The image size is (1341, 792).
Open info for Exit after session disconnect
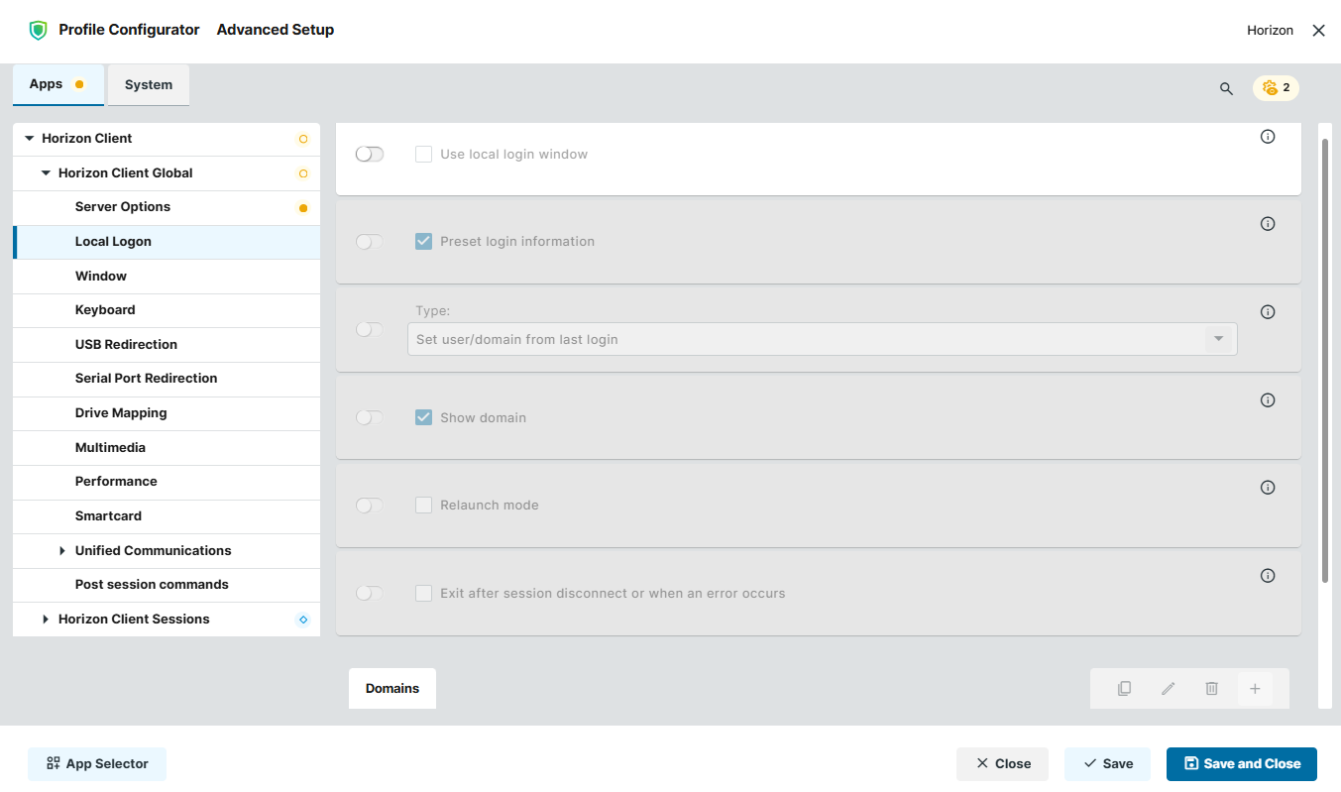tap(1267, 576)
